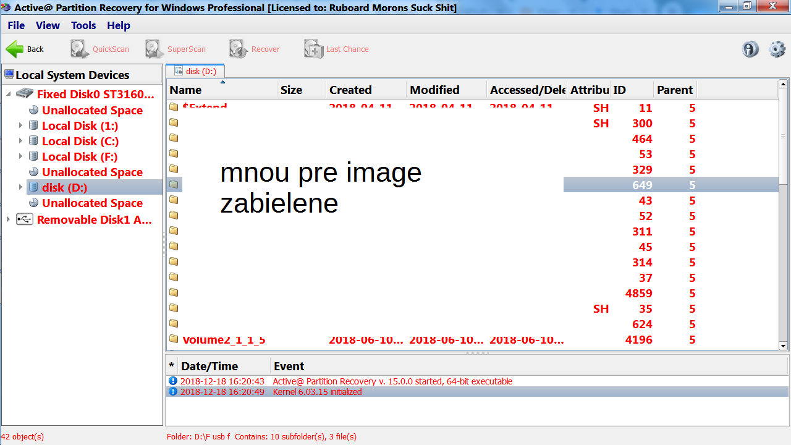Viewport: 791px width, 445px height.
Task: Click the Local System Devices computer icon
Action: tap(9, 75)
